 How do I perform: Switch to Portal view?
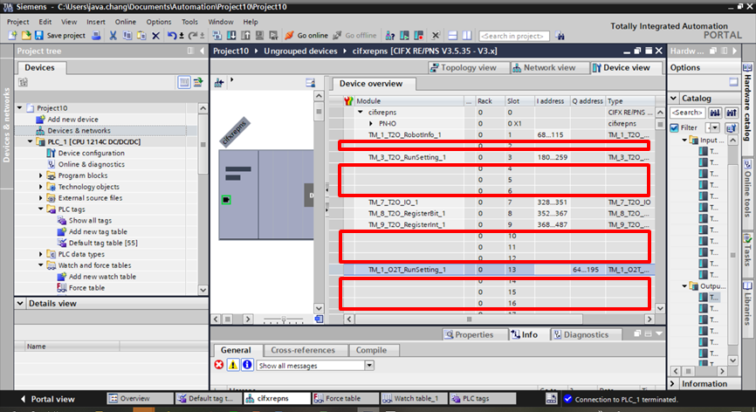(x=48, y=399)
